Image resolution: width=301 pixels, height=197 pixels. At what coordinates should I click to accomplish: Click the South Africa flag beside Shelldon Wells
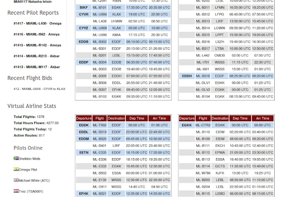pyautogui.click(x=16, y=159)
